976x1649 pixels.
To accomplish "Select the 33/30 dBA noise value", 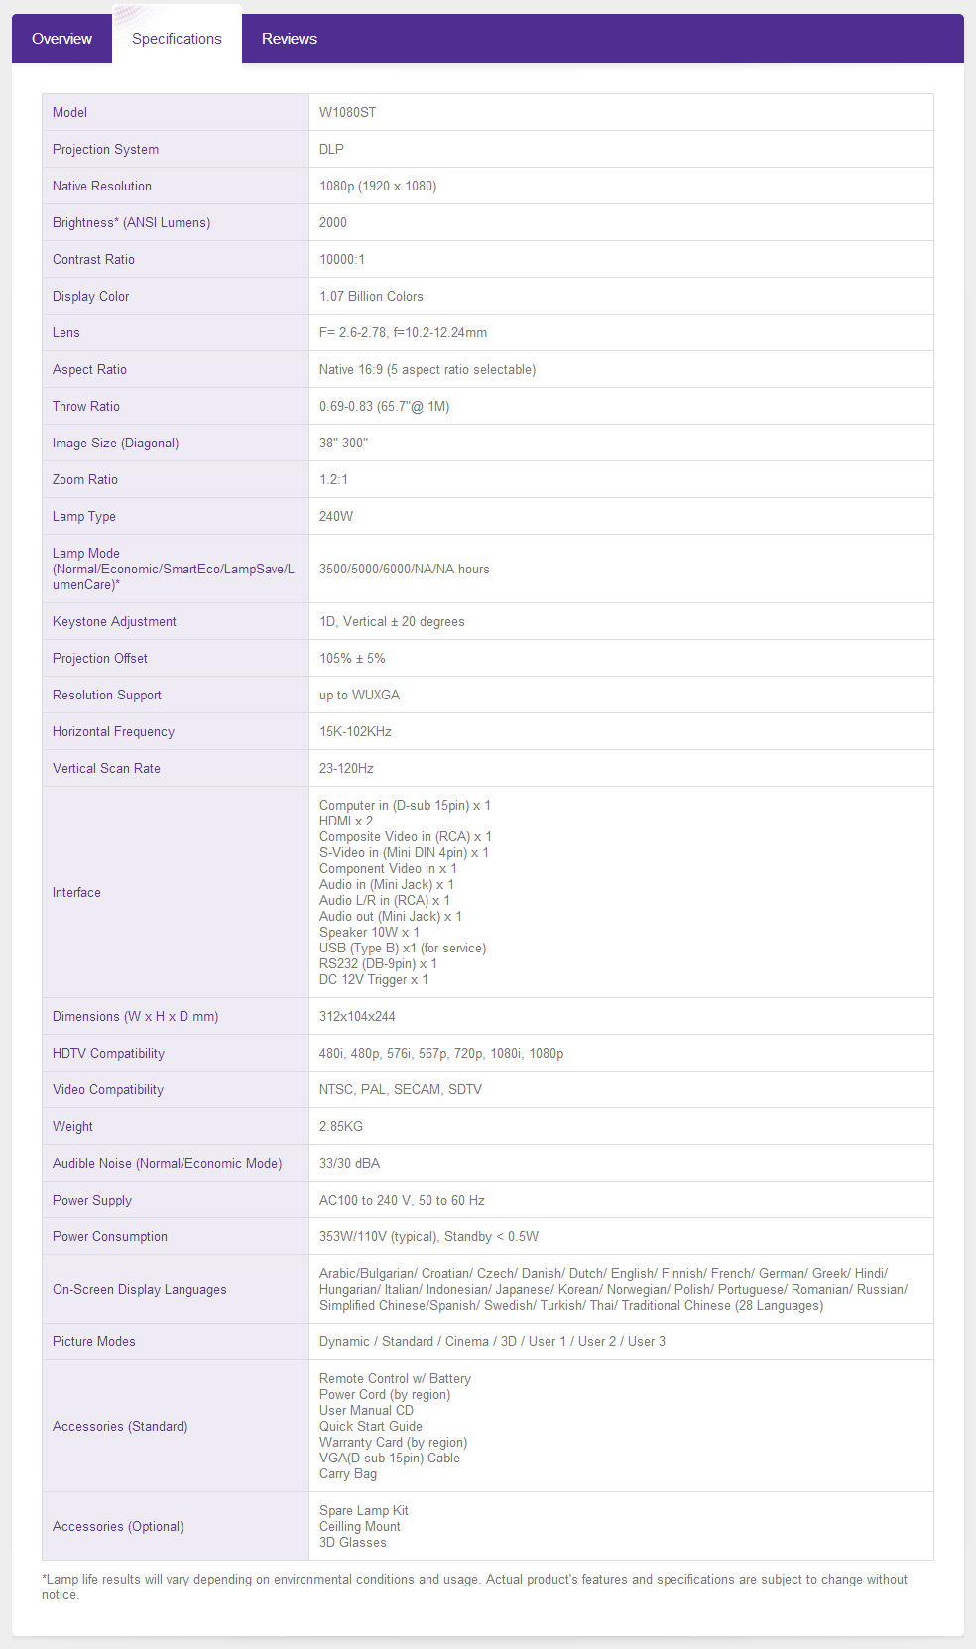I will pyautogui.click(x=349, y=1163).
